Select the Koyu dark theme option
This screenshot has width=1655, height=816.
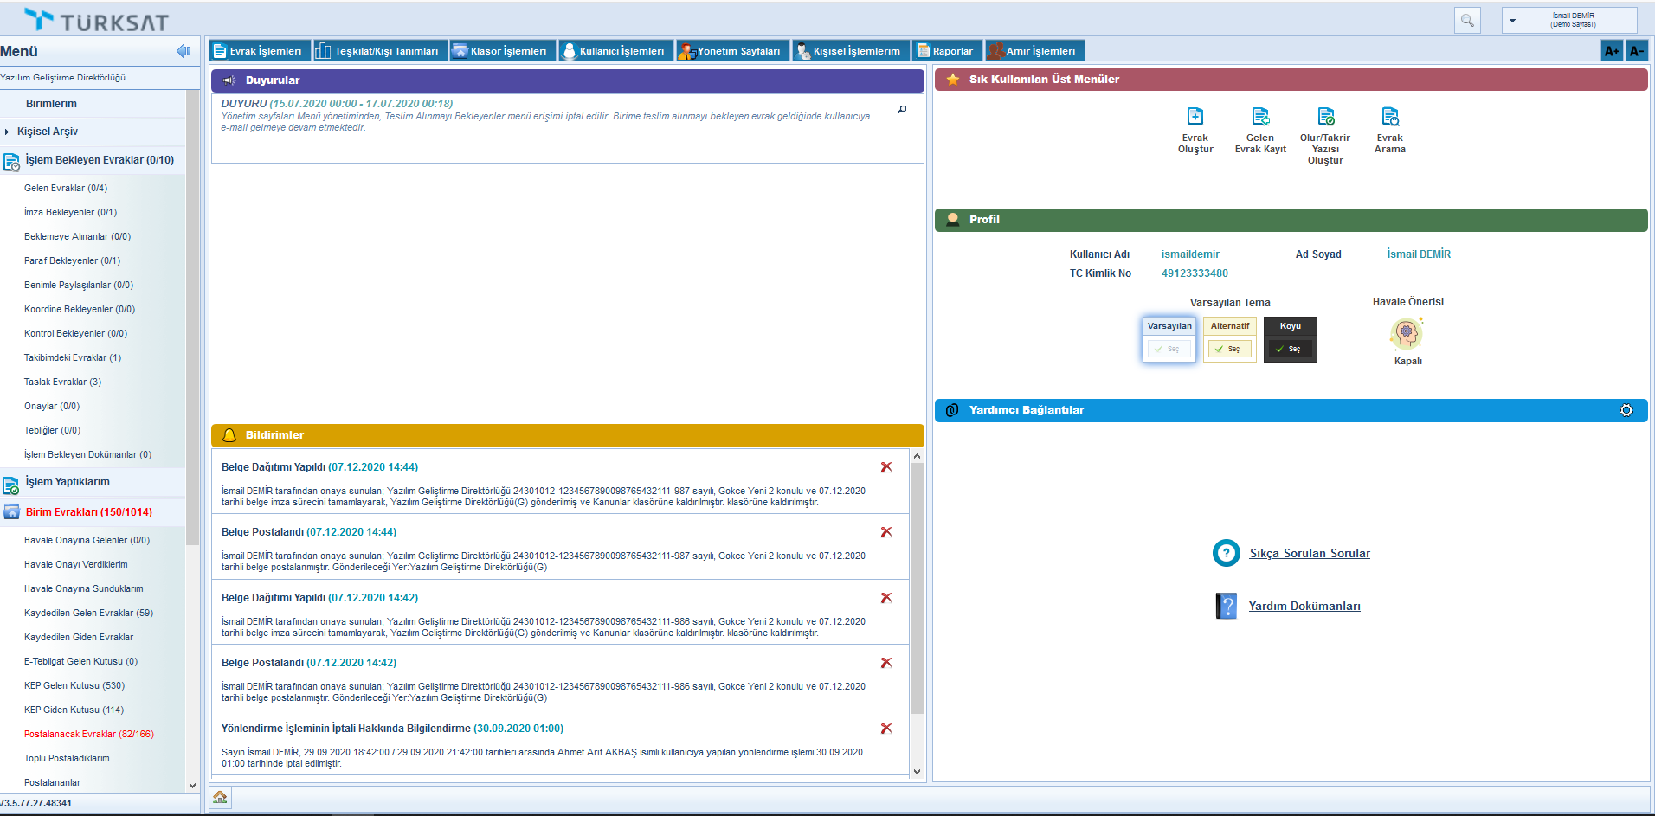pos(1290,349)
